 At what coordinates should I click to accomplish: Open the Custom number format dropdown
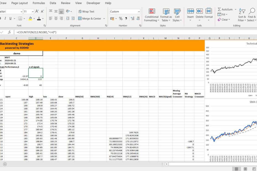click(138, 12)
